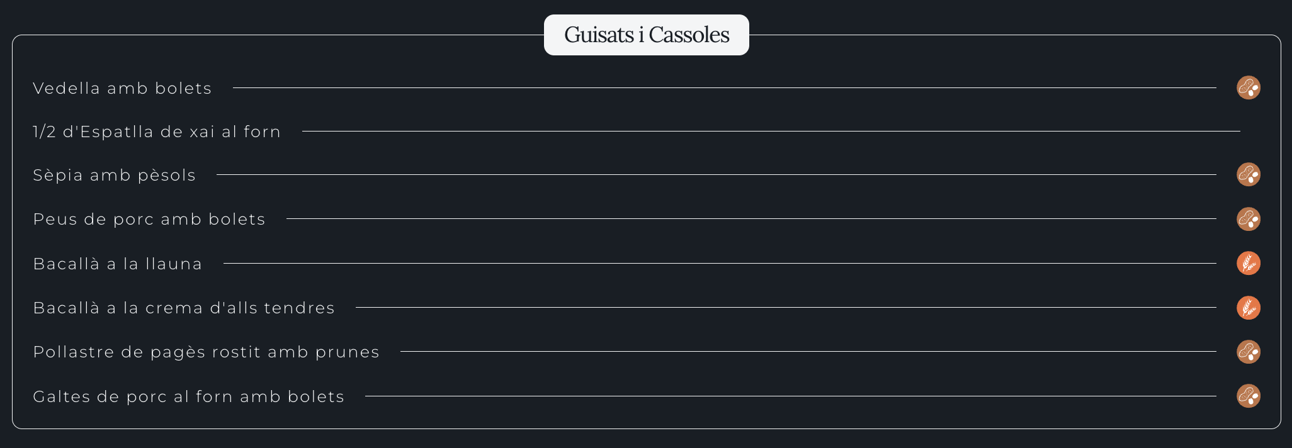The image size is (1292, 448).
Task: Open the Guisats i Cassoles section heading
Action: [x=646, y=35]
